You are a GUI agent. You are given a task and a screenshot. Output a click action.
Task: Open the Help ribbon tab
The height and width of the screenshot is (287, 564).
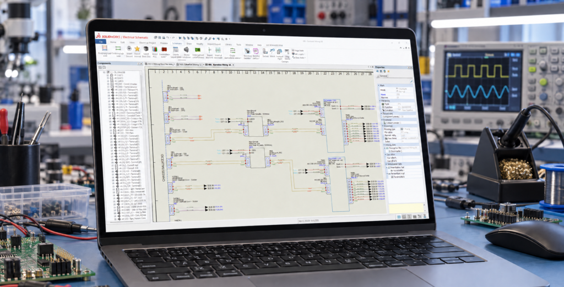[259, 45]
